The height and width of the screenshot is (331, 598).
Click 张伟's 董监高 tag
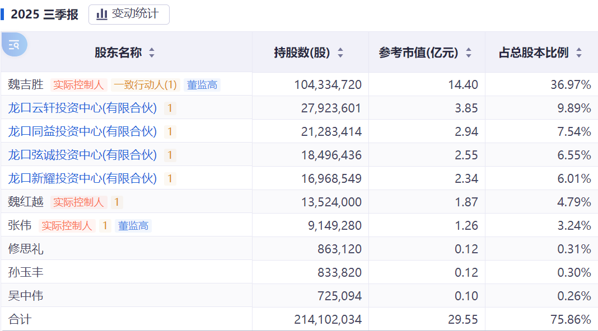[x=133, y=226]
